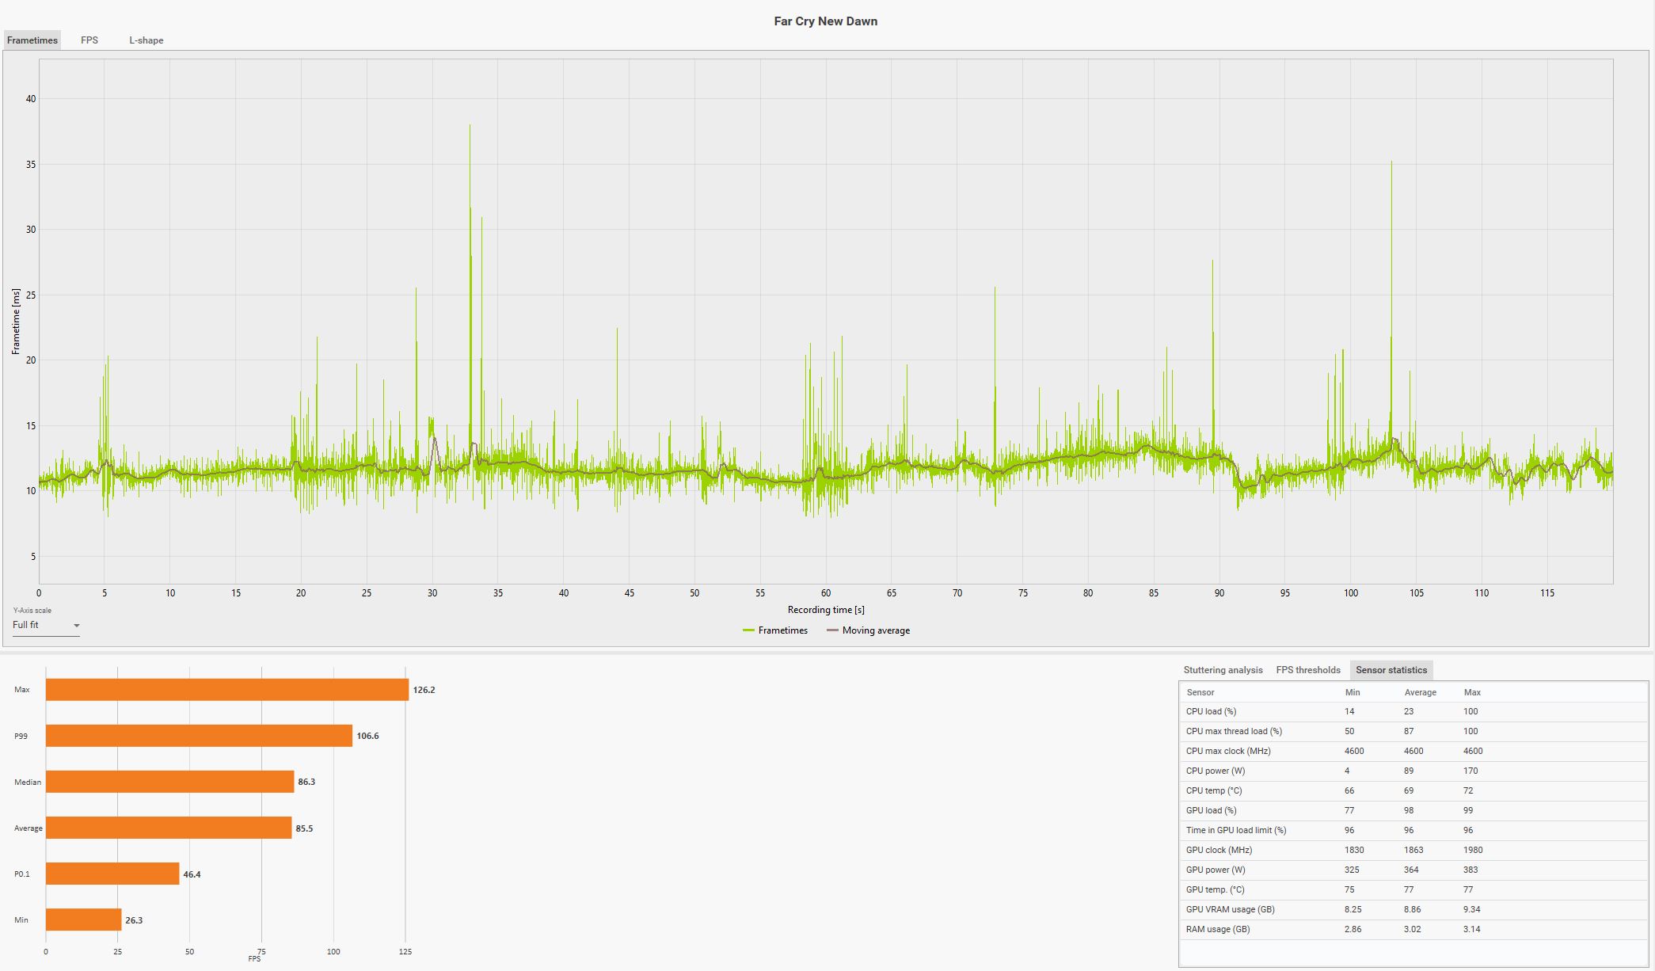Switch to the FPS graph tab
Viewport: 1655px width, 971px height.
point(89,40)
